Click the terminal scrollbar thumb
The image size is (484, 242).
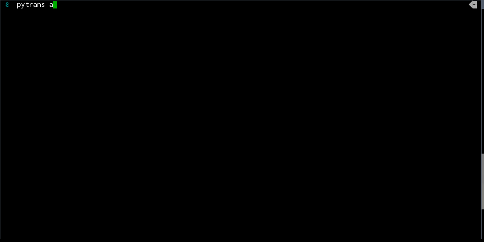[x=482, y=181]
